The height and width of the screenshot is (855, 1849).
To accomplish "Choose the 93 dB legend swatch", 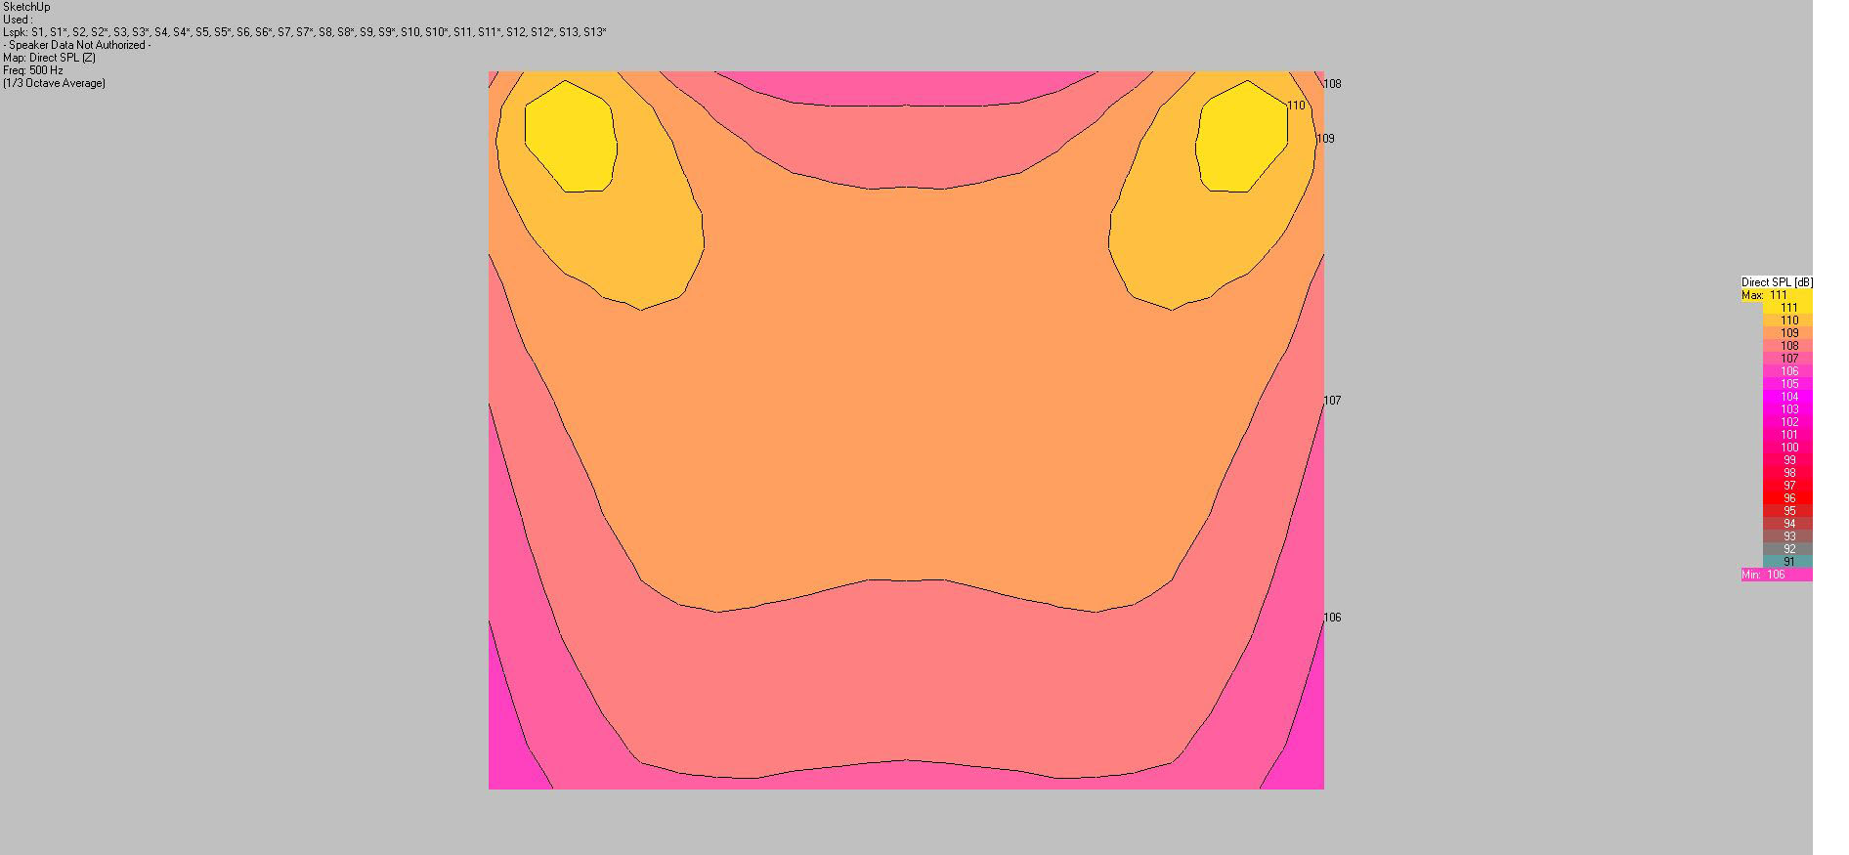I will pyautogui.click(x=1787, y=536).
